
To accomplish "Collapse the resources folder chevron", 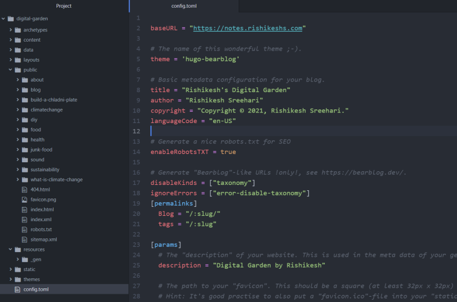I will pos(11,249).
